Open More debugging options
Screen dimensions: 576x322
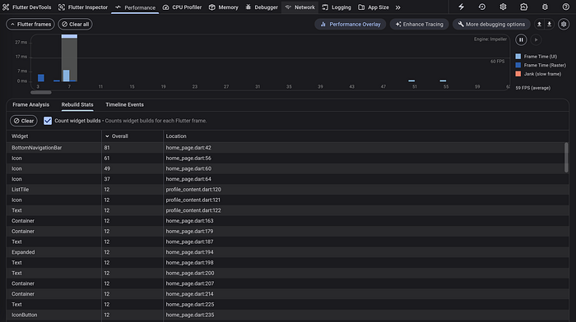coord(491,24)
